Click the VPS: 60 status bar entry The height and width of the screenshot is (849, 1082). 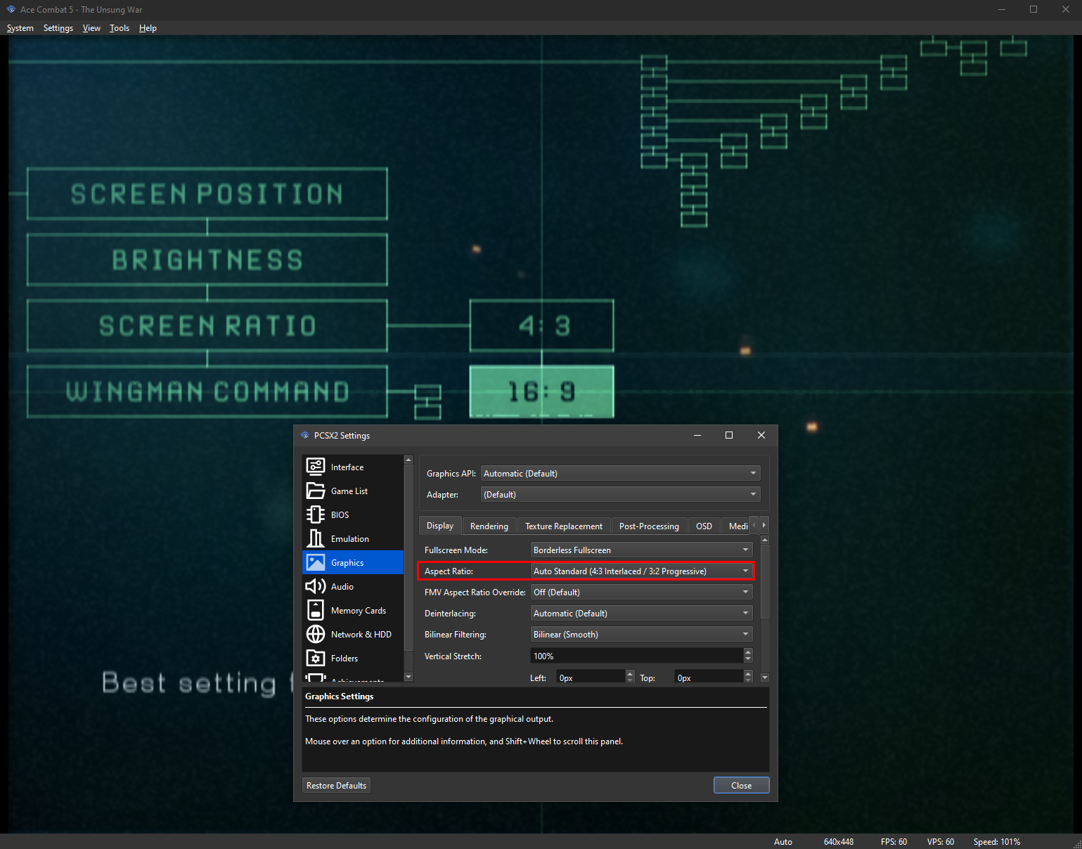tap(941, 841)
